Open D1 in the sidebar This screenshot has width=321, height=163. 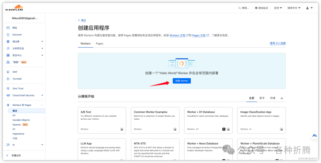pyautogui.click(x=14, y=129)
